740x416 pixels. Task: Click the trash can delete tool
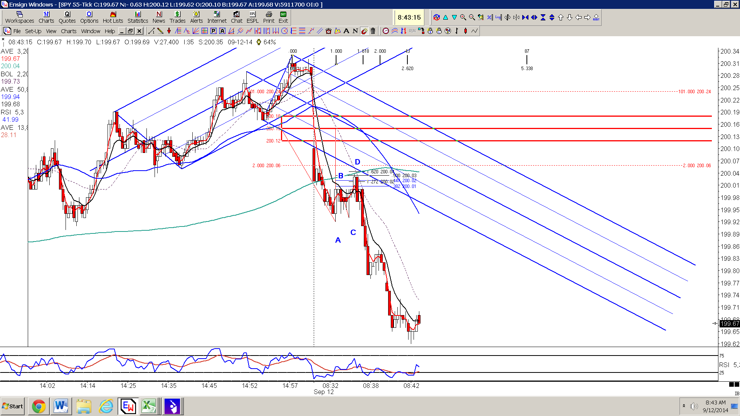(x=373, y=31)
